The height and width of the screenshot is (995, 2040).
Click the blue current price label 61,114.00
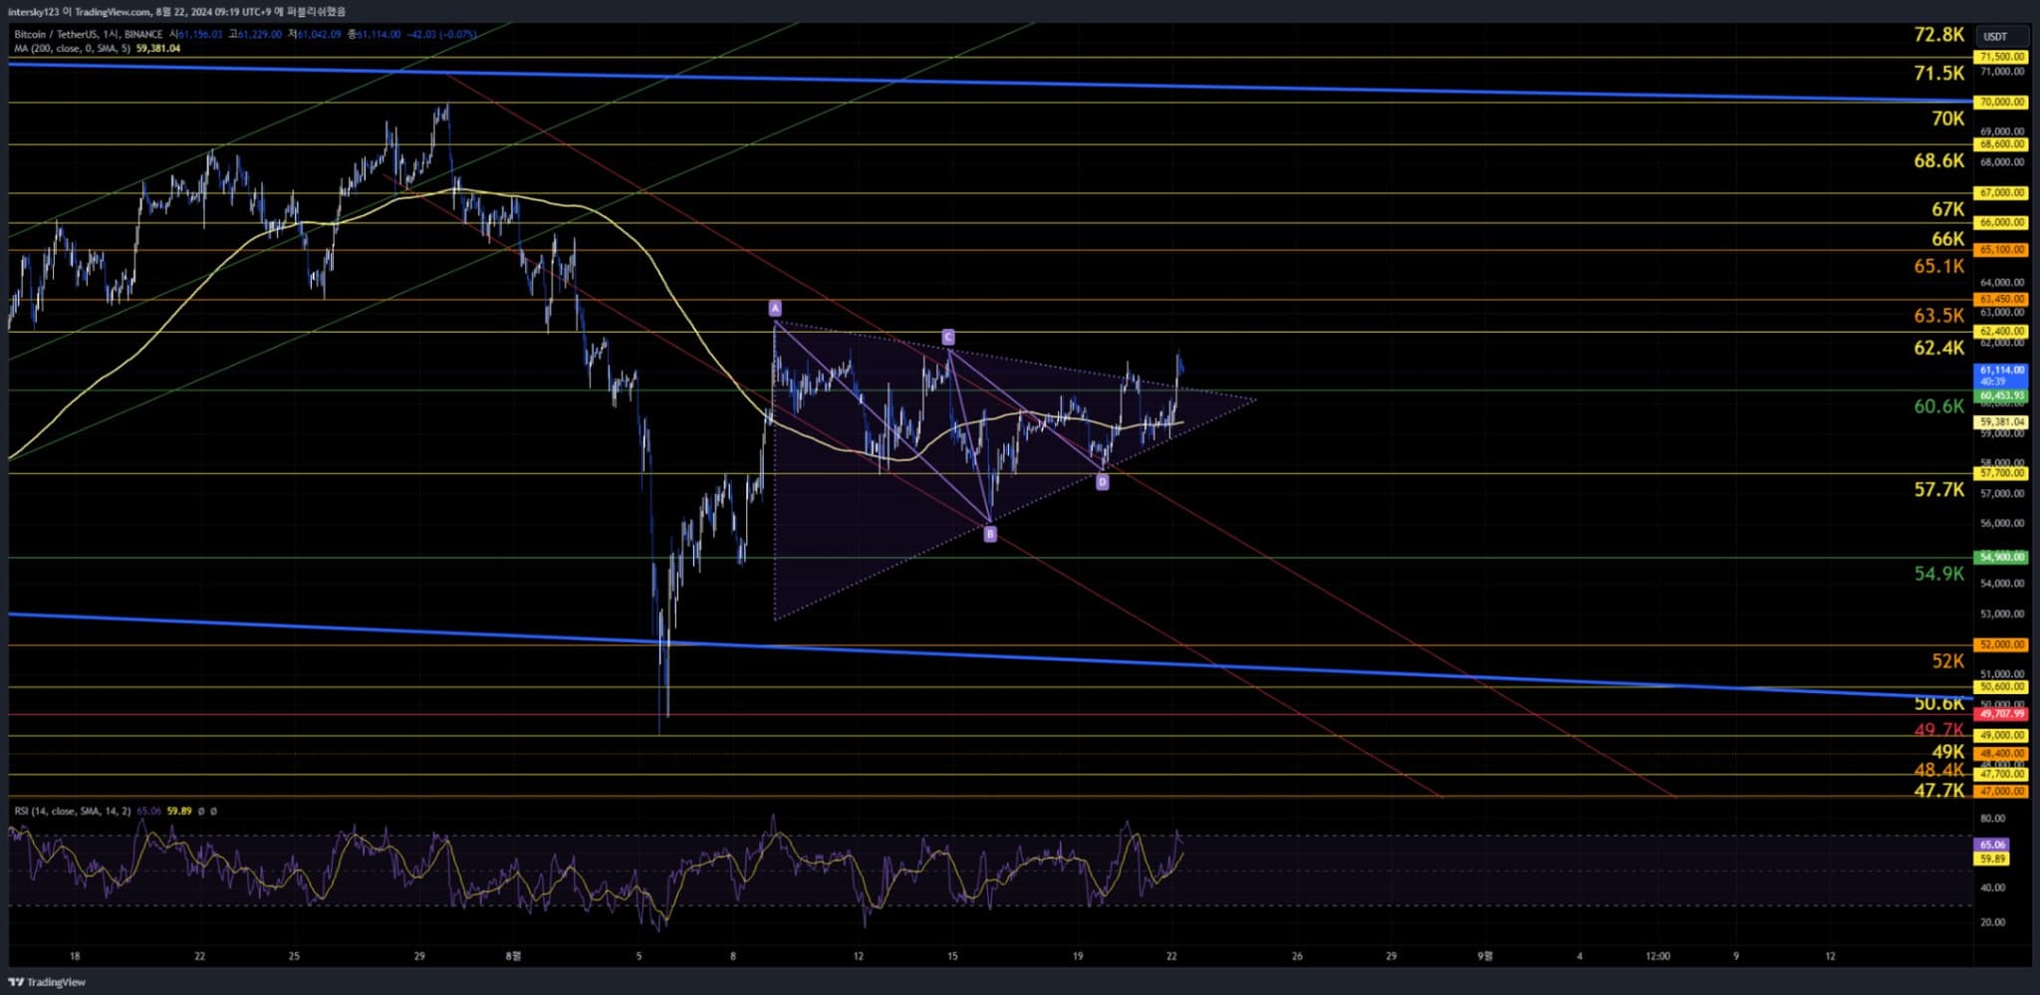pyautogui.click(x=2001, y=371)
